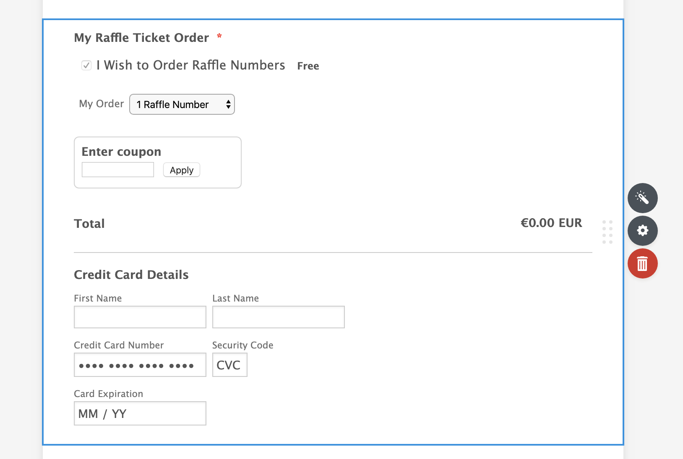This screenshot has width=683, height=459.
Task: Click the 'My Order' label text
Action: [102, 104]
